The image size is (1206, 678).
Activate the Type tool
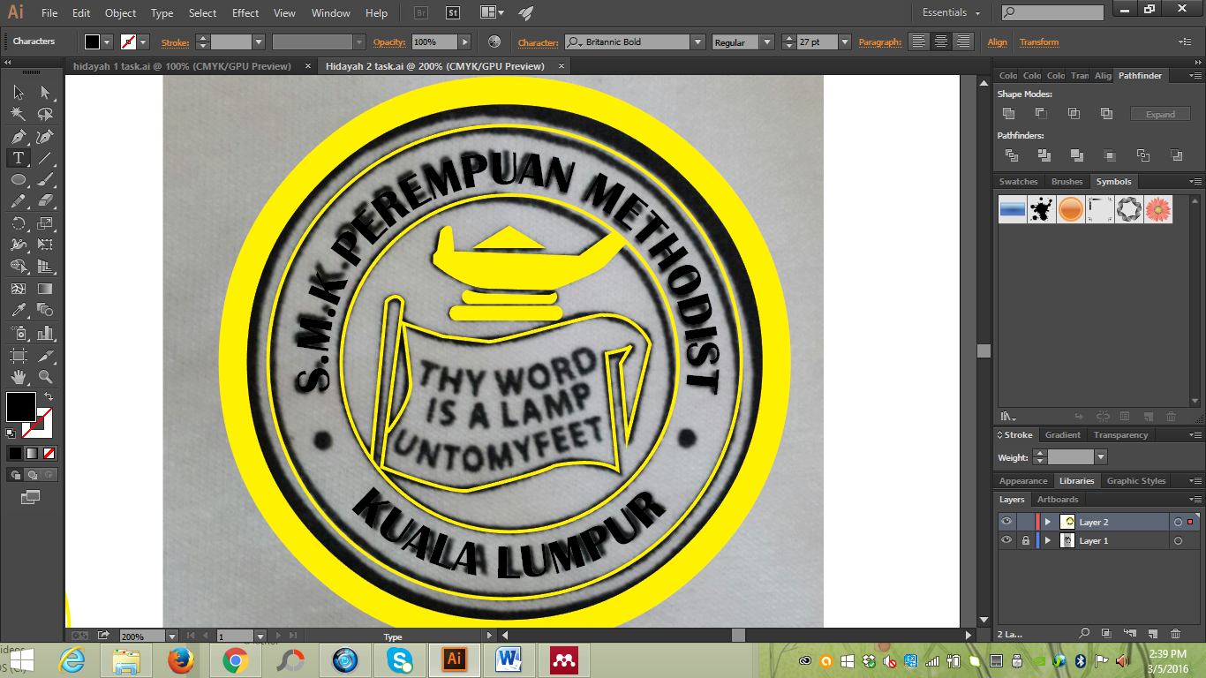pyautogui.click(x=18, y=158)
